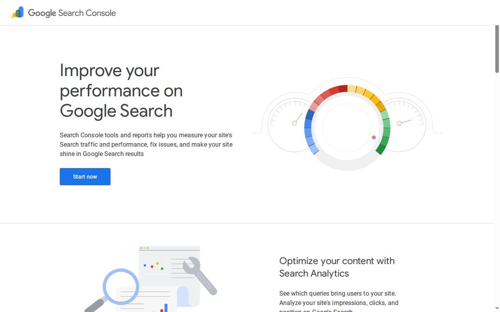This screenshot has width=500, height=312.
Task: Click the vertical scrollbar thumb
Action: (497, 50)
